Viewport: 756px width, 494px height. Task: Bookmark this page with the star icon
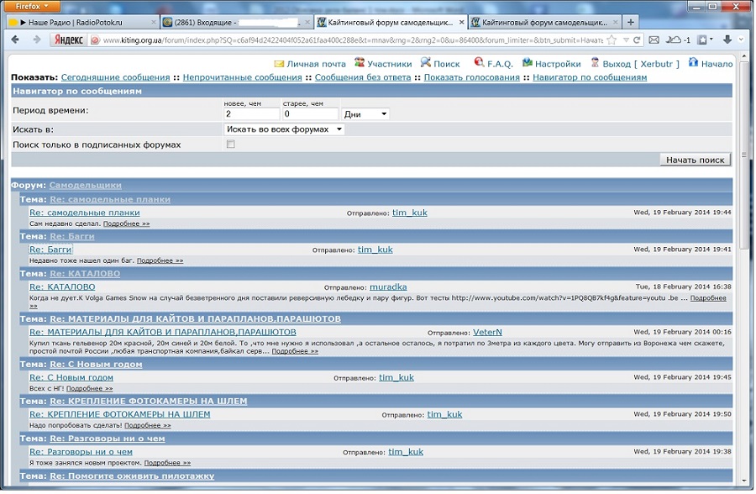pyautogui.click(x=612, y=39)
